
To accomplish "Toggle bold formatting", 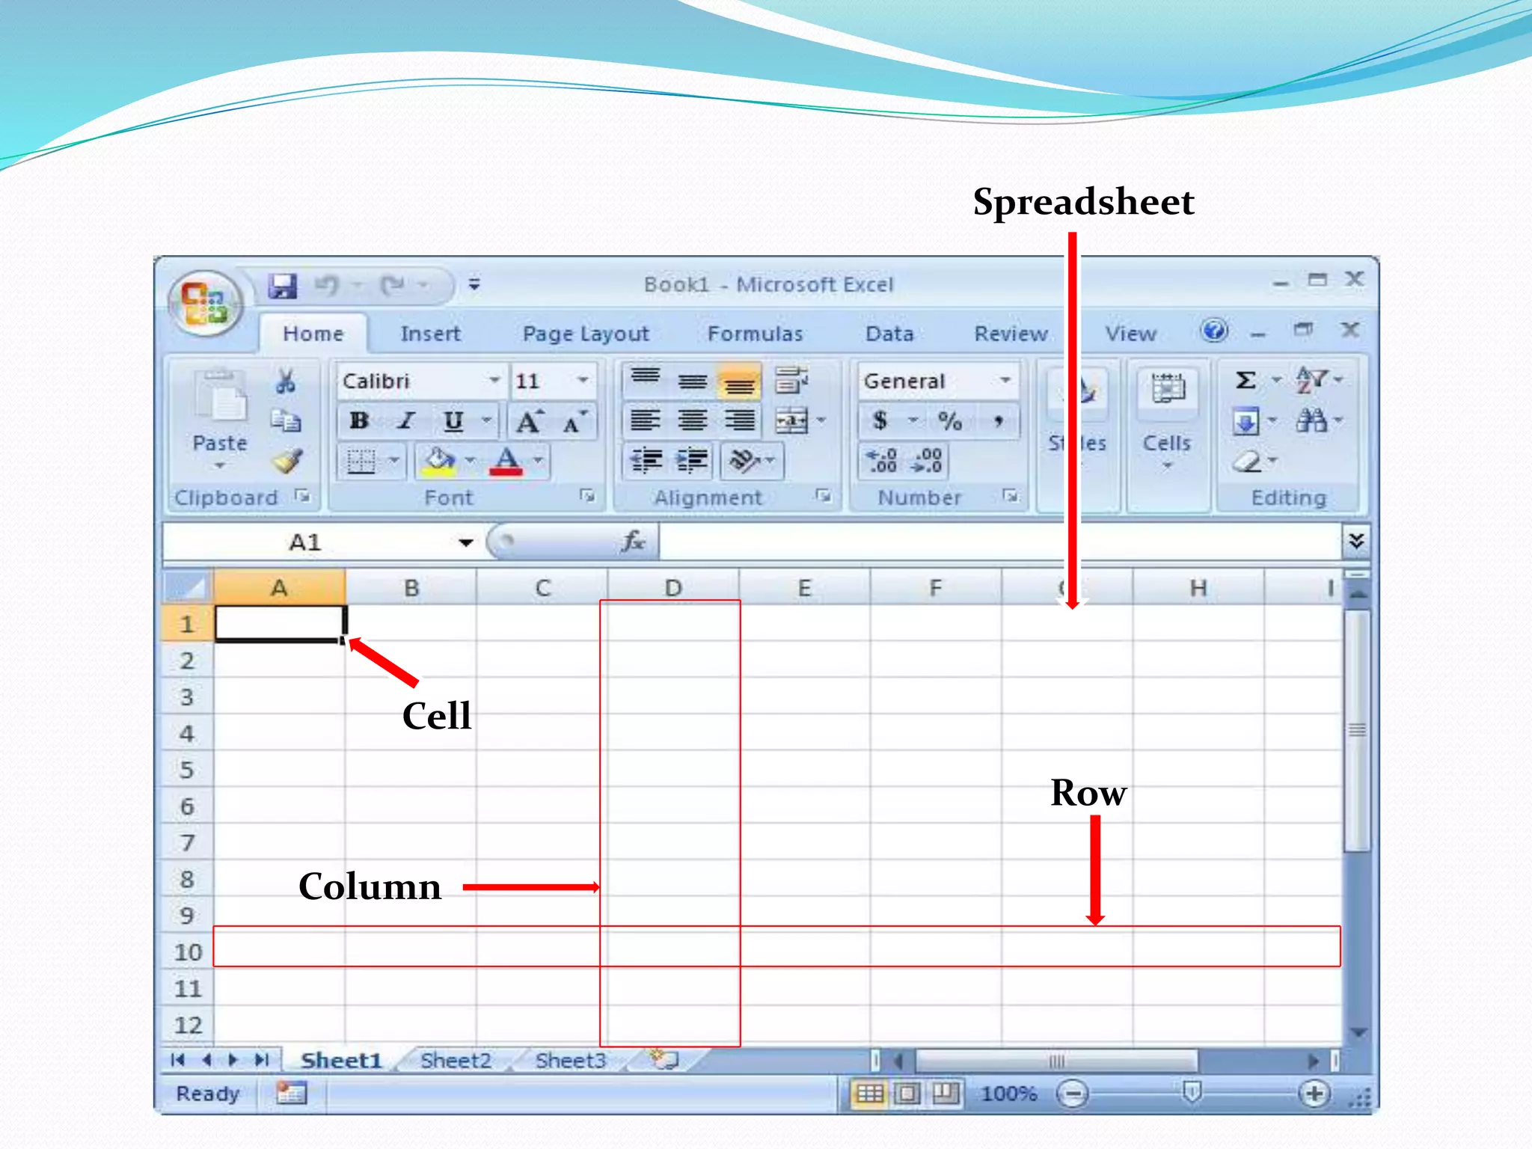I will coord(359,421).
